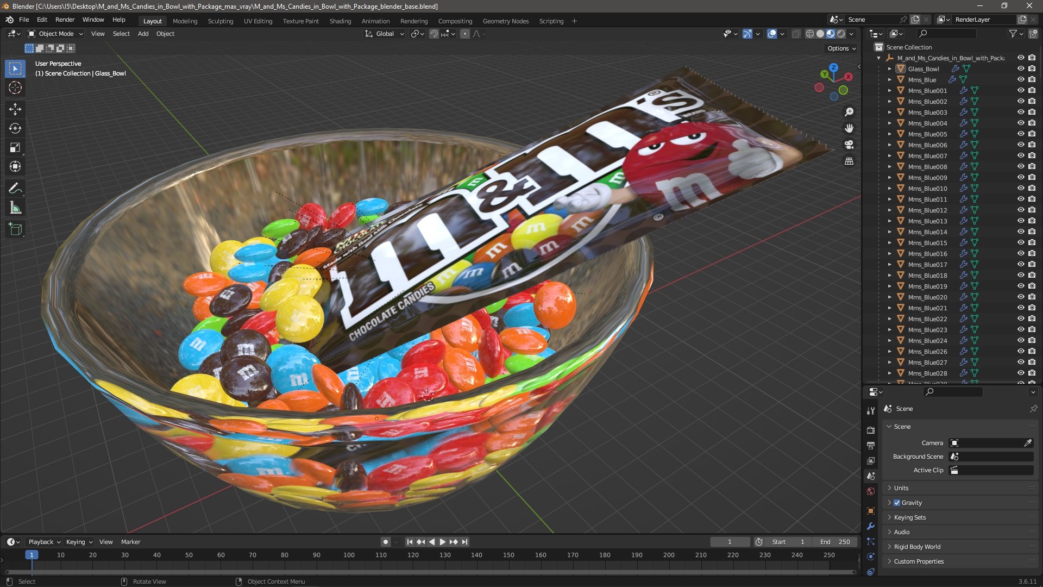The image size is (1043, 587).
Task: Open World properties tab icon
Action: [x=871, y=491]
